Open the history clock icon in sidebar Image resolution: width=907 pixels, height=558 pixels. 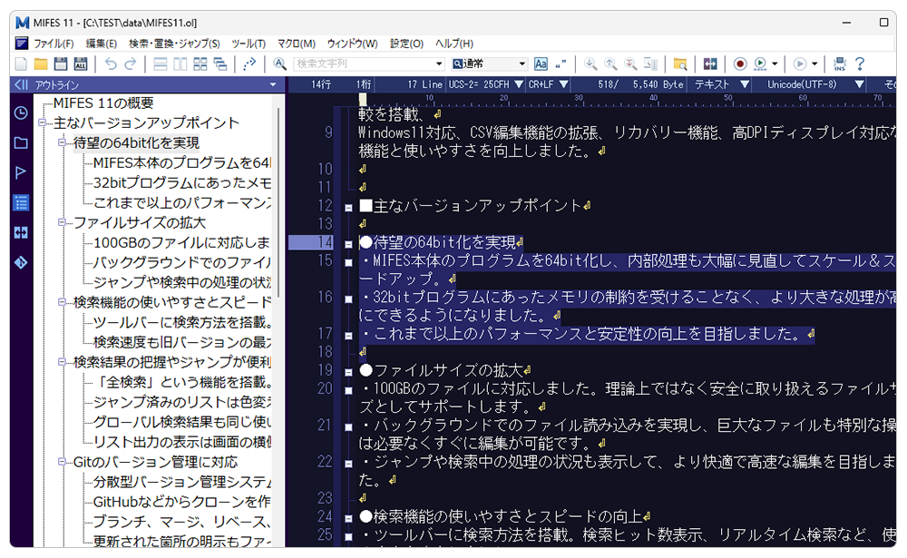pos(21,113)
